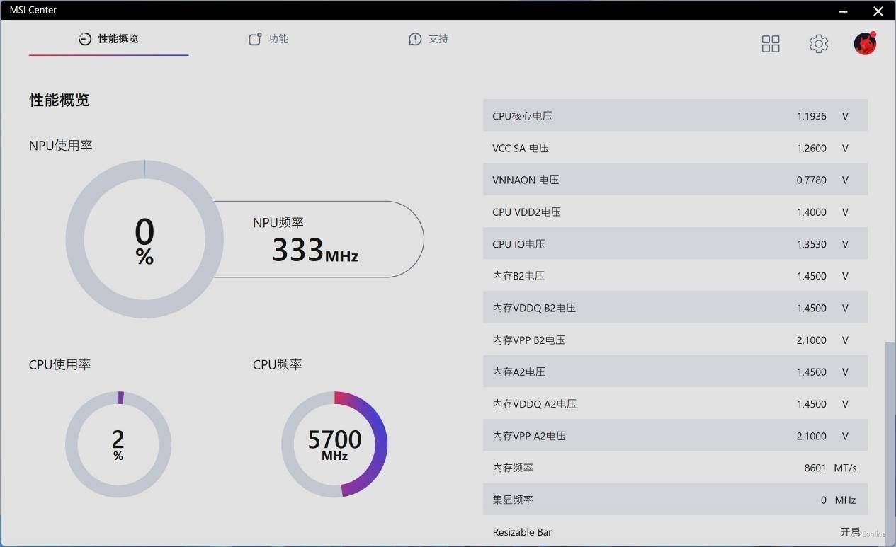
Task: Select the VCC SA 电压 row
Action: tap(674, 148)
